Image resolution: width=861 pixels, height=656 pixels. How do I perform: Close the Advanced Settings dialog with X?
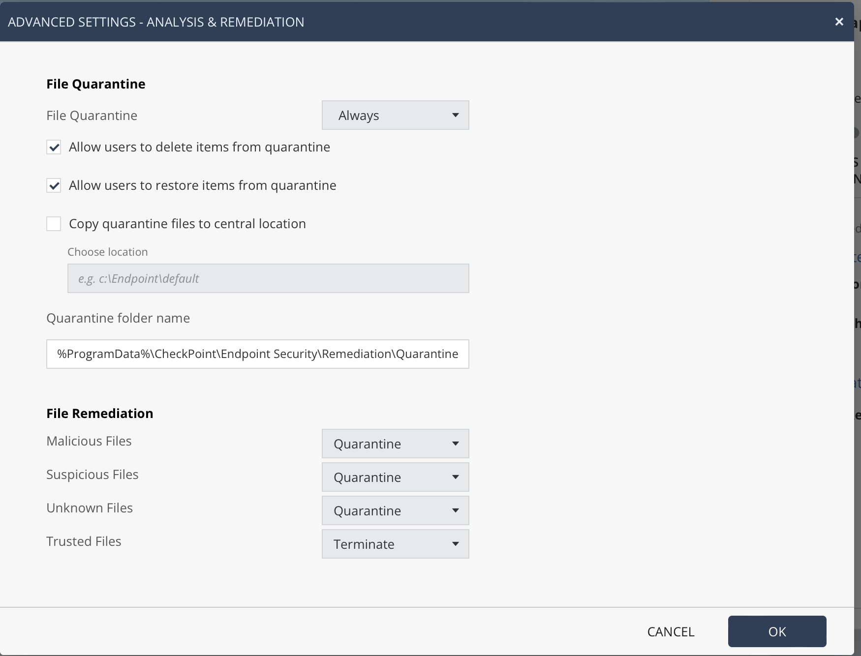pos(839,22)
